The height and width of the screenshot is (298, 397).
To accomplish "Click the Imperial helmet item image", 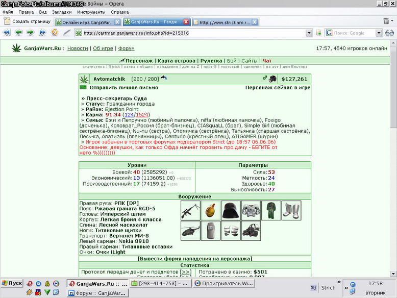I will coord(231,211).
